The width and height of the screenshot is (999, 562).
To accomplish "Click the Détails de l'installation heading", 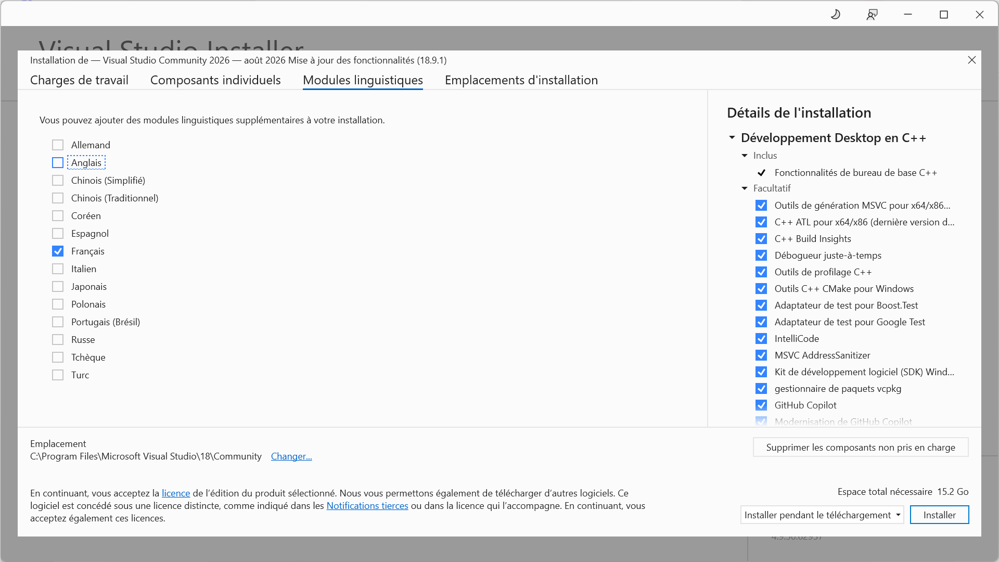I will tap(799, 113).
